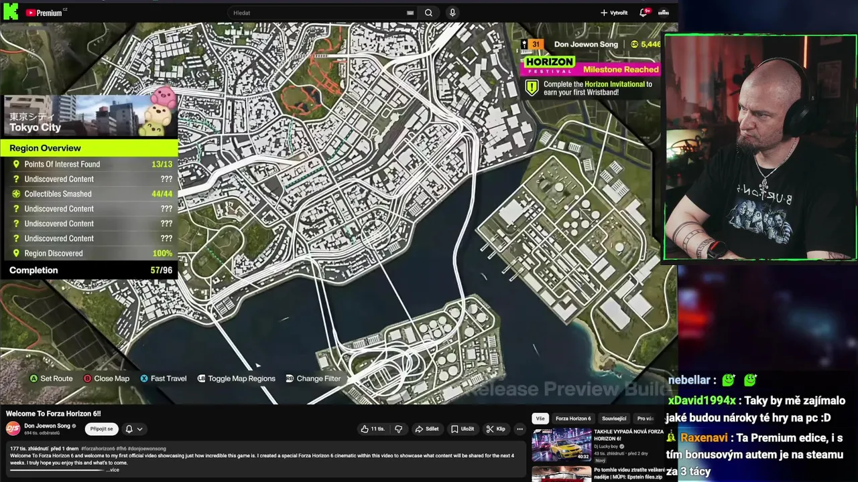858x482 pixels.
Task: Click the Close Map B-button prompt
Action: [x=106, y=379]
